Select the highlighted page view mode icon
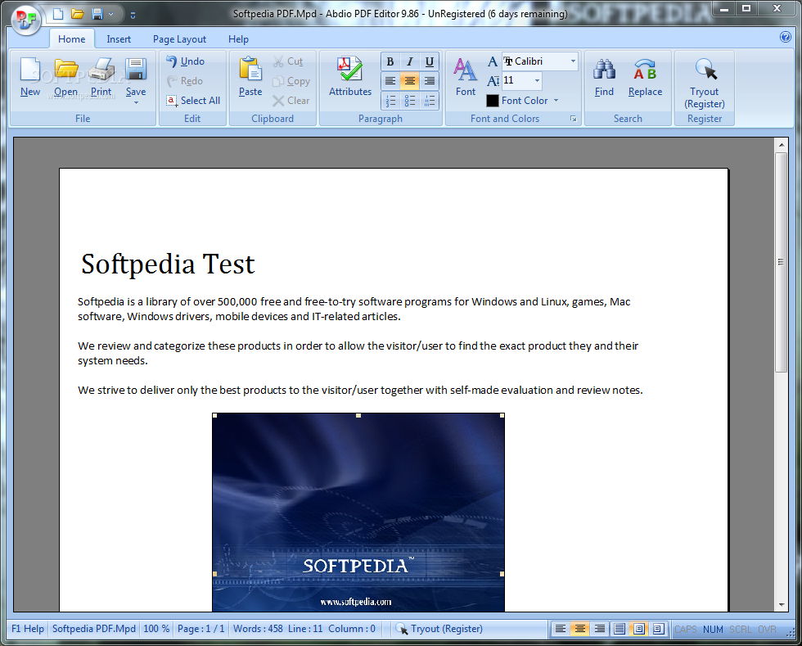This screenshot has height=646, width=802. tap(639, 629)
